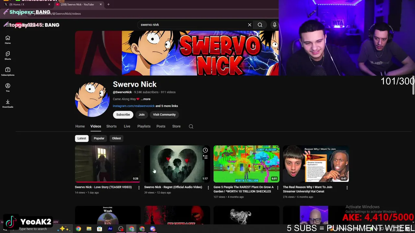Add Regret video to queue
Image resolution: width=415 pixels, height=233 pixels.
pos(205,157)
